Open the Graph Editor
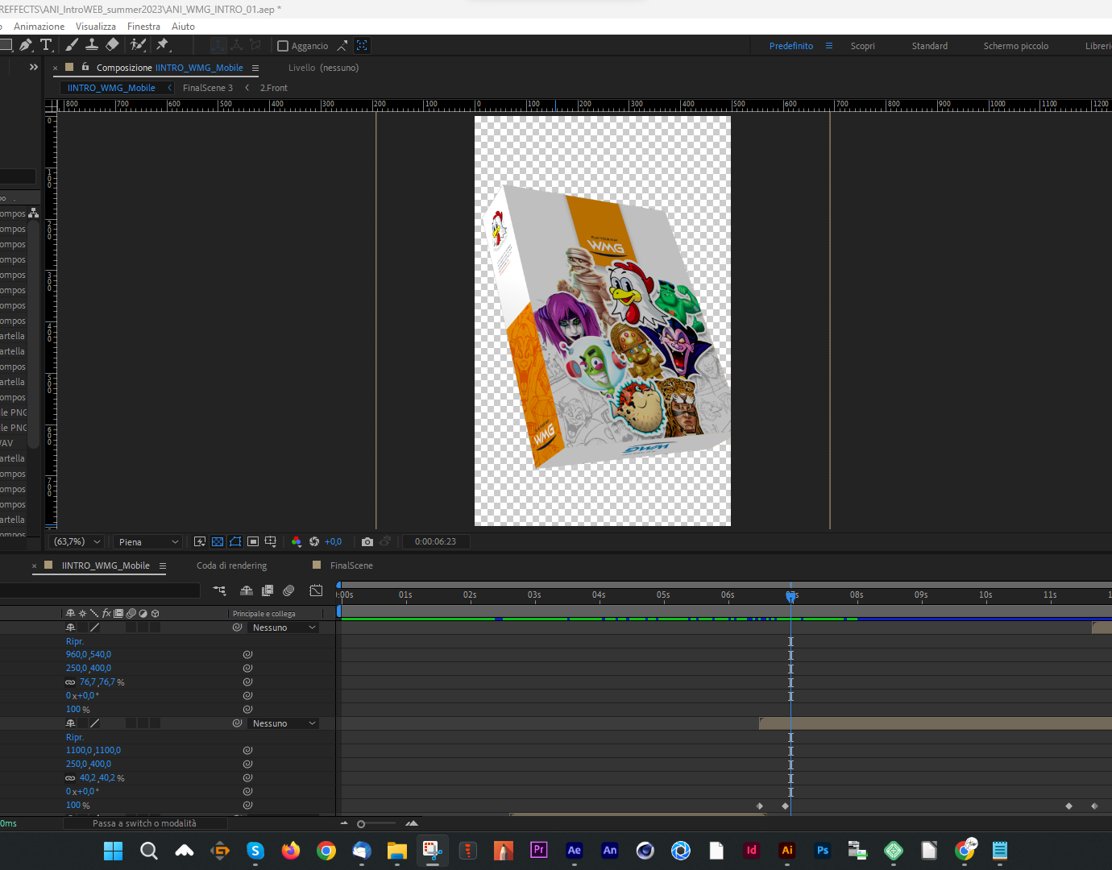 pos(316,590)
